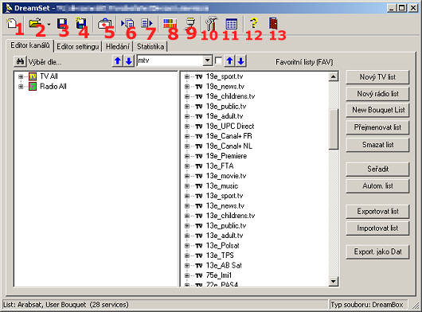The width and height of the screenshot is (422, 312).
Task: Select the 13e_AB Sat list
Action: click(x=224, y=266)
